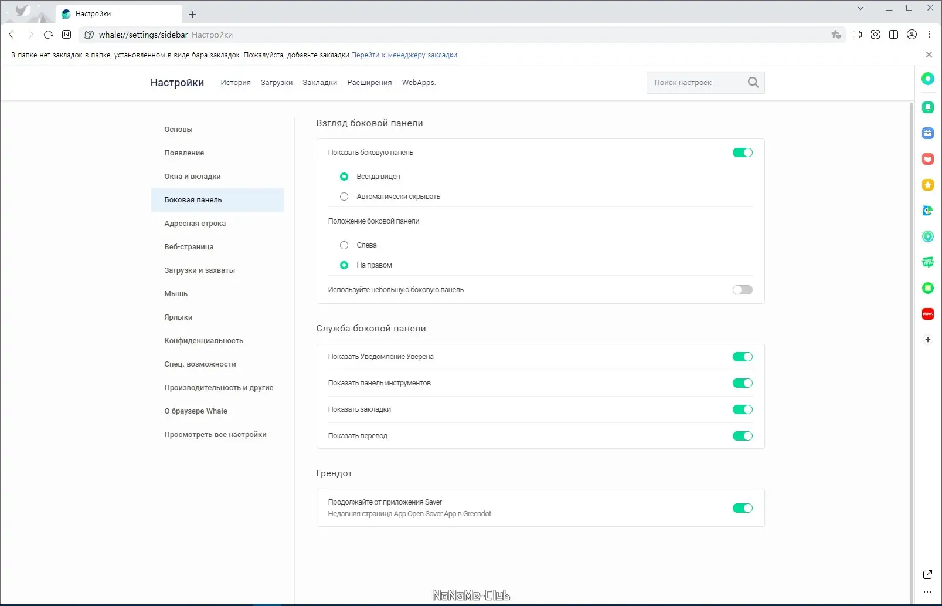Open the yellow star bookmarks sidebar icon

(x=927, y=185)
